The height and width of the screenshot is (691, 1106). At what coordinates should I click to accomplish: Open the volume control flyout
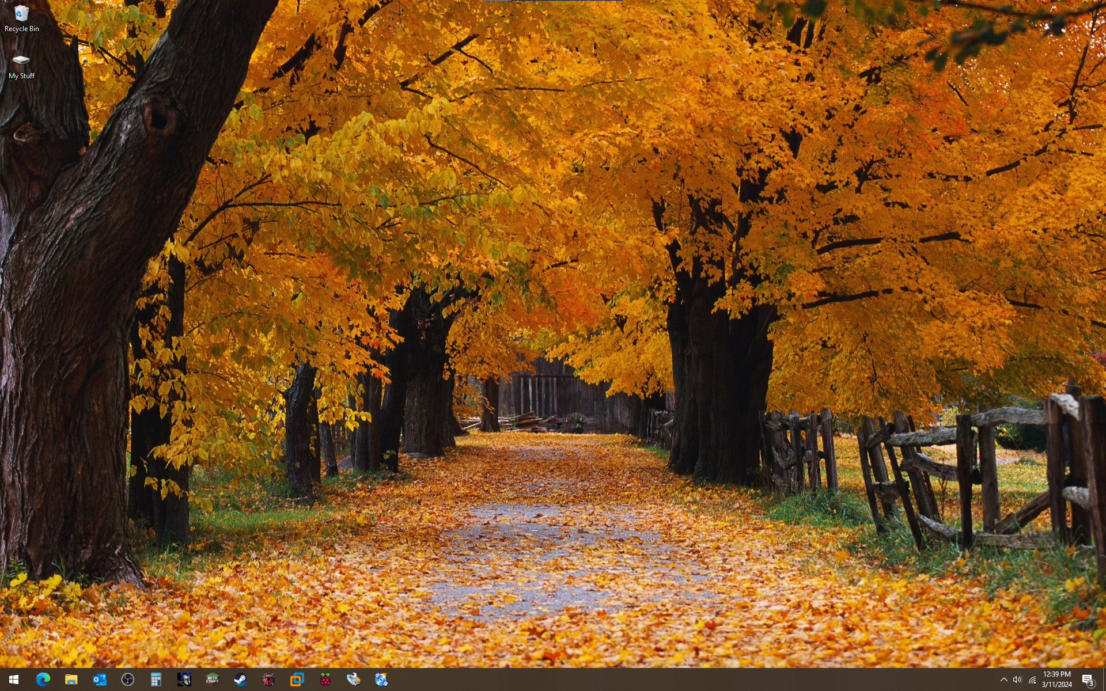click(1017, 679)
